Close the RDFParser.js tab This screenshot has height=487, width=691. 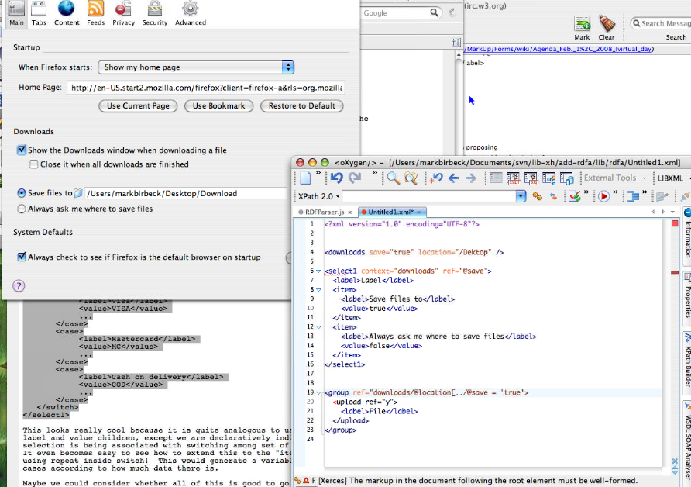(x=350, y=212)
